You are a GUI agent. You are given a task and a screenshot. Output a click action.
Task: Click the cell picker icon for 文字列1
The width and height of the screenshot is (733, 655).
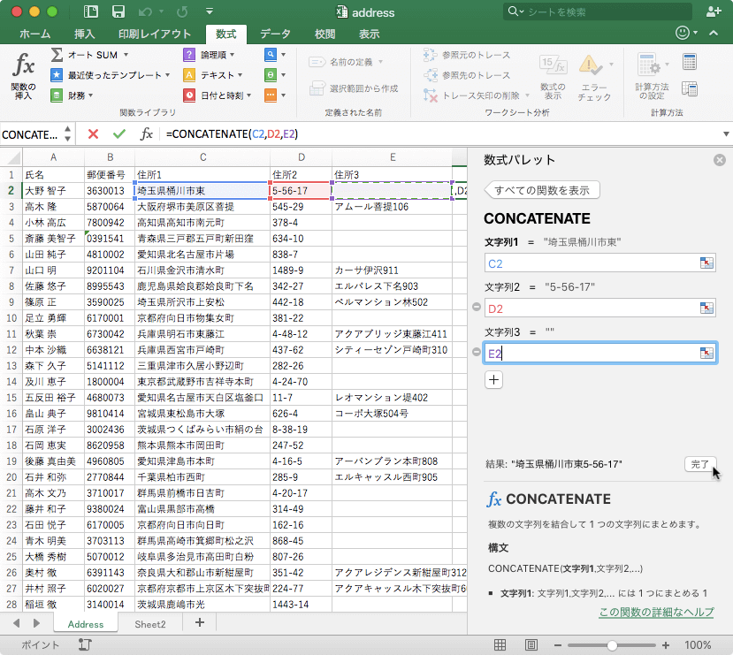click(706, 263)
